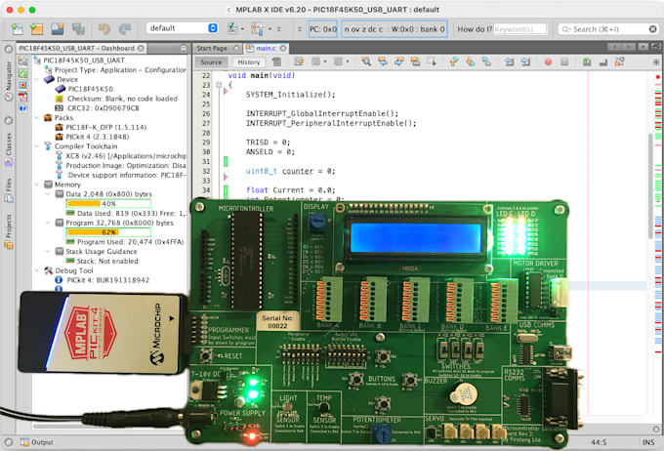Switch editor to History view

(x=249, y=62)
